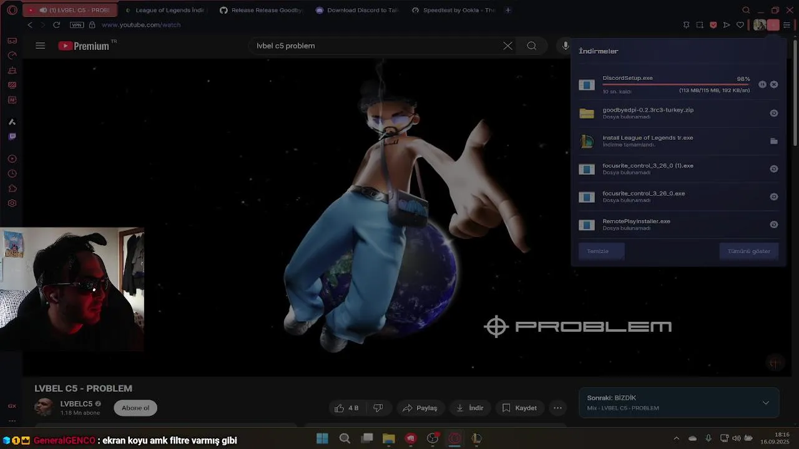Go back to previous page

pyautogui.click(x=30, y=25)
